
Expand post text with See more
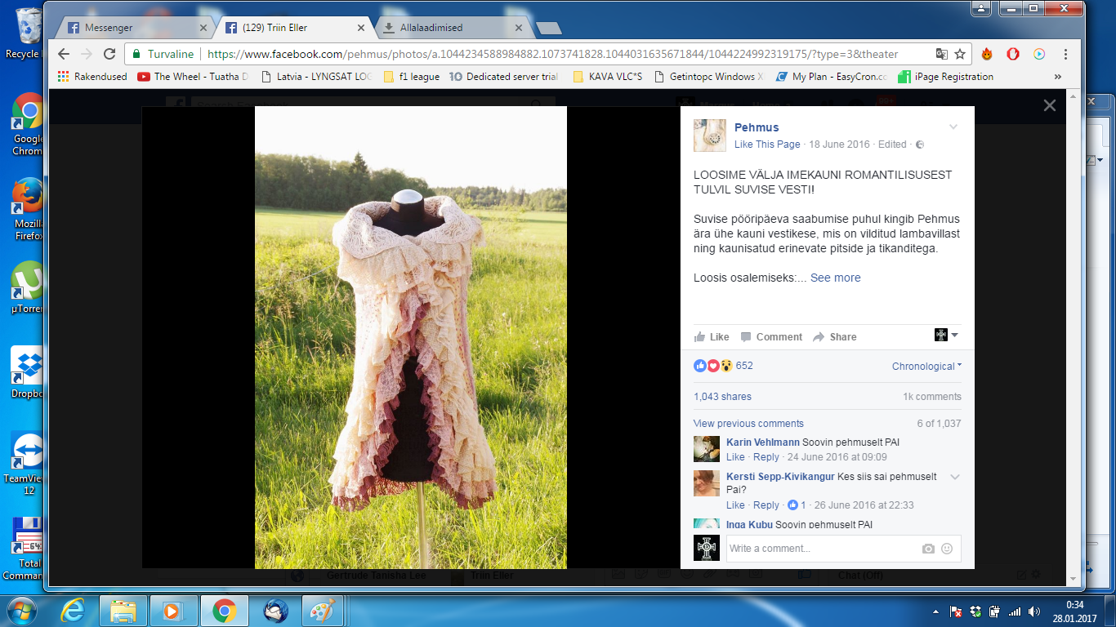(x=835, y=278)
